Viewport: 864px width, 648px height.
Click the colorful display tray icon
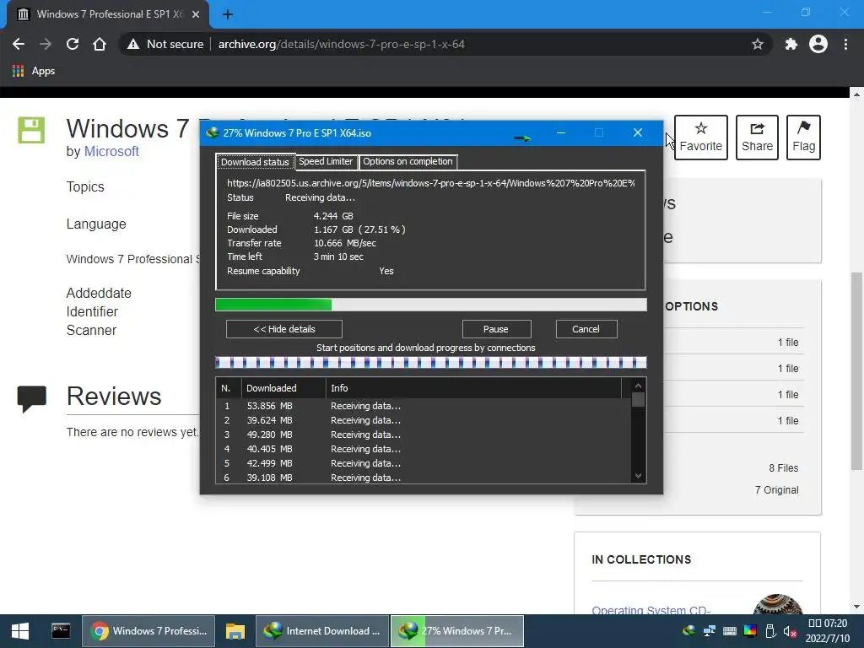750,631
